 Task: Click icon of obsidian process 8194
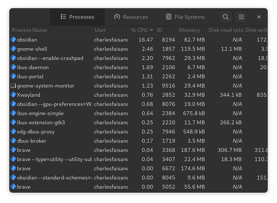(13, 39)
